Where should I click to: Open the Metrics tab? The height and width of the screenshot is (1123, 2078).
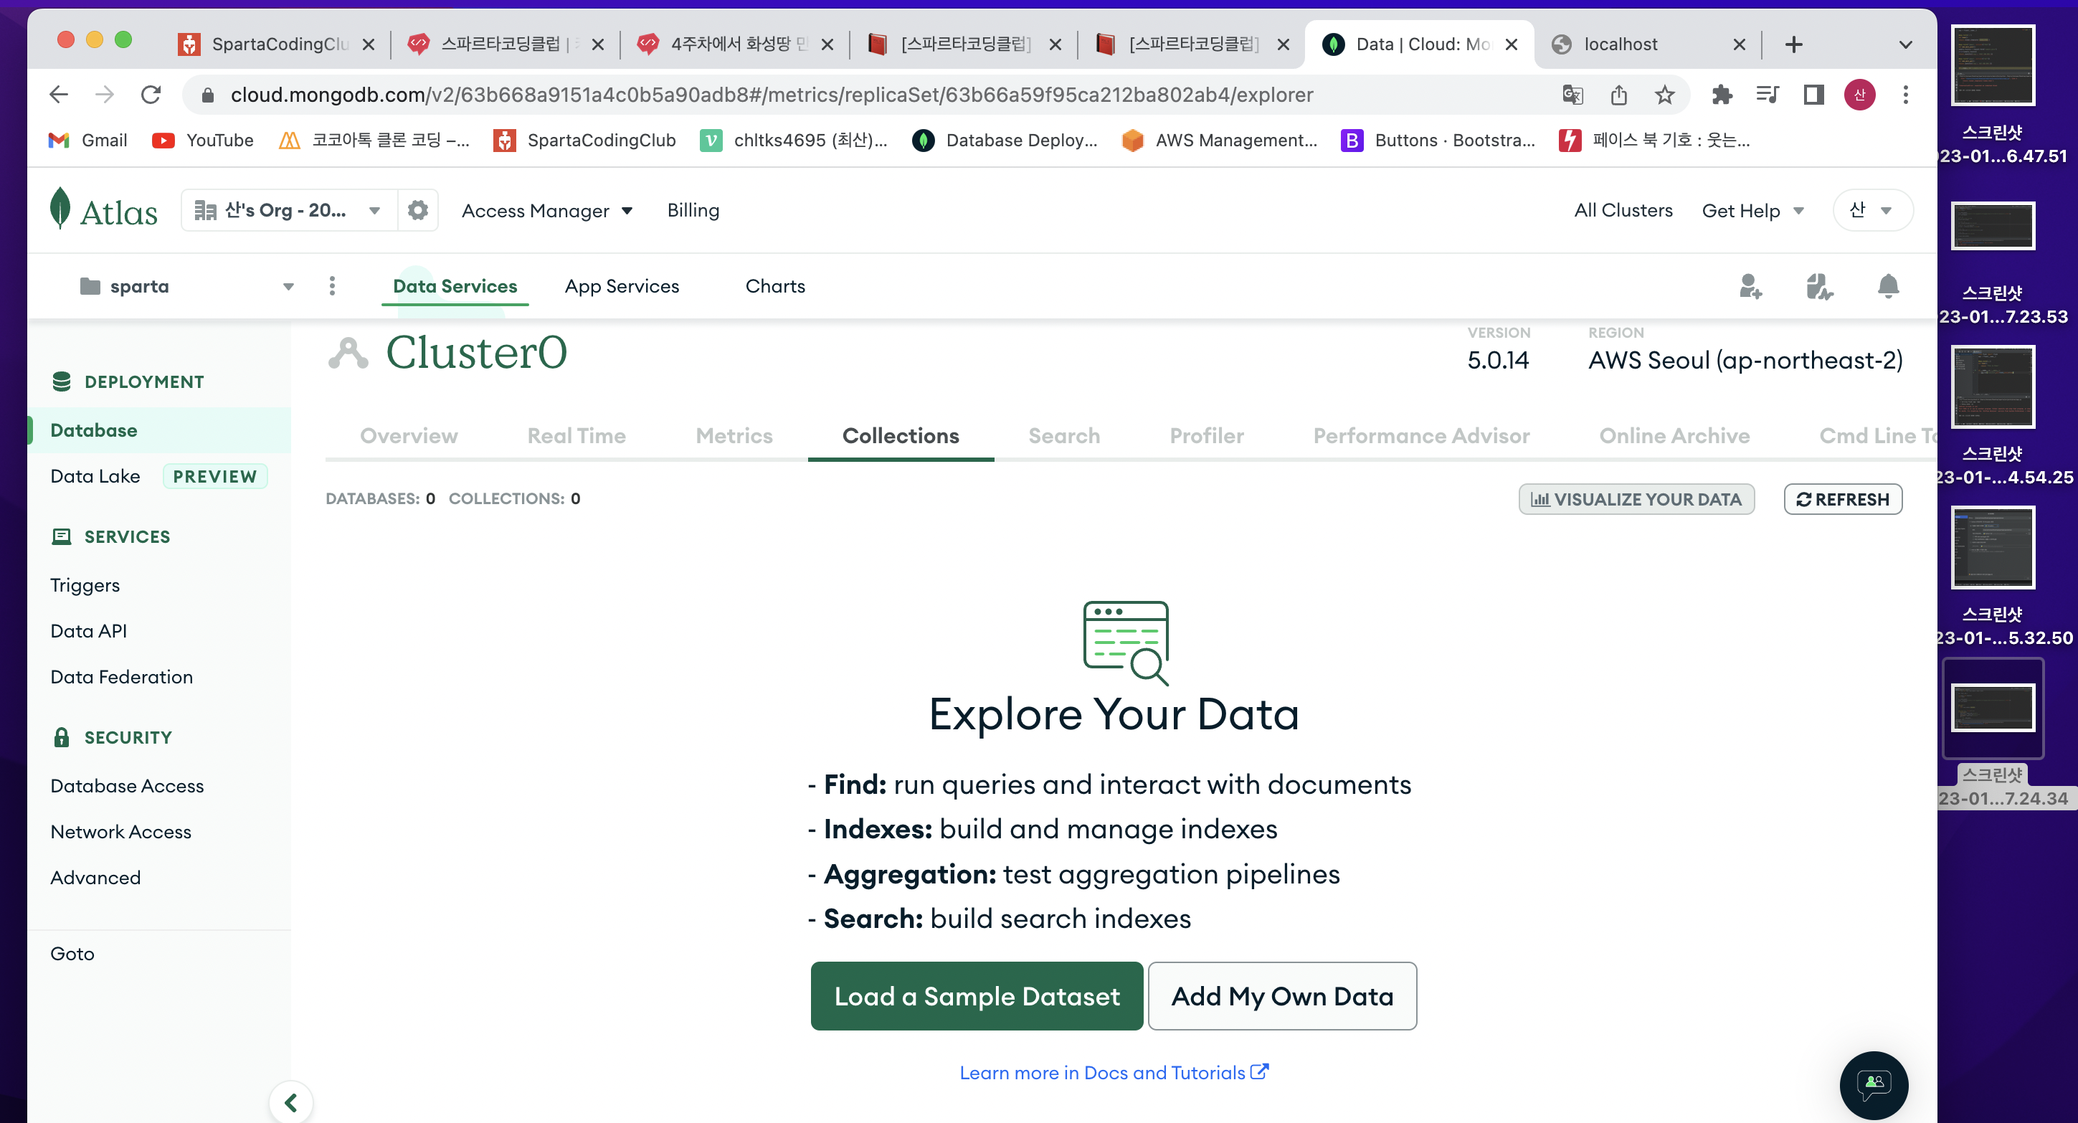coord(734,436)
